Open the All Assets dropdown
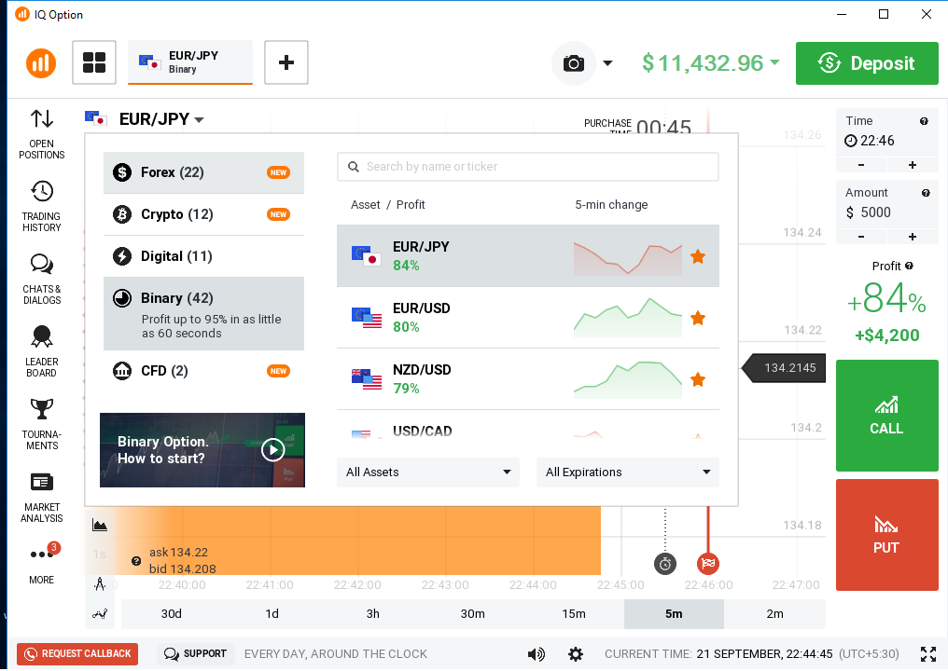 click(427, 472)
